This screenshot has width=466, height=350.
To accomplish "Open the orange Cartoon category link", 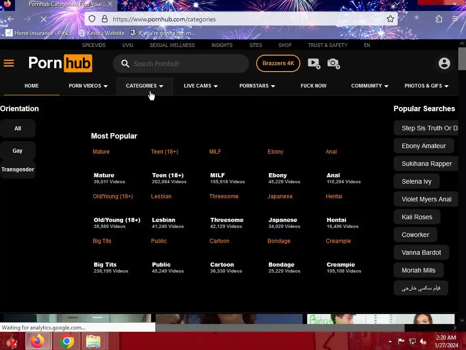I will point(219,241).
